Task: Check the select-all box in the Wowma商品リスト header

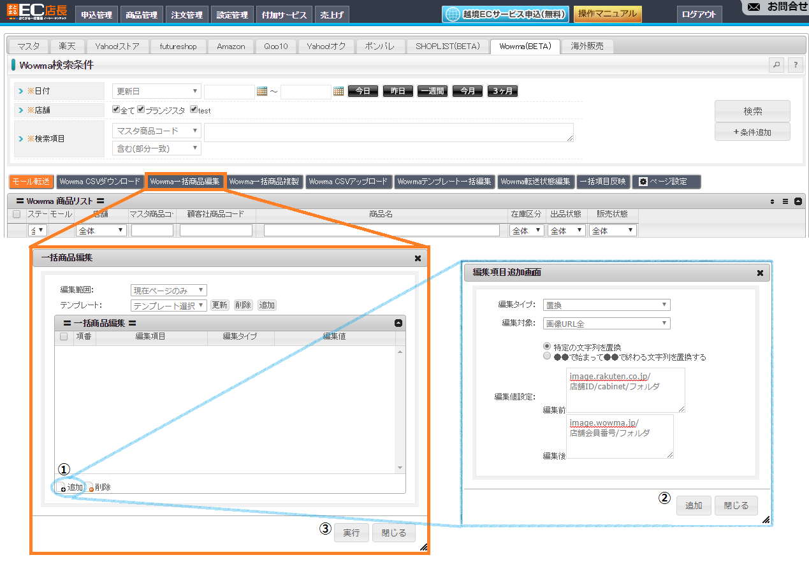Action: coord(17,214)
